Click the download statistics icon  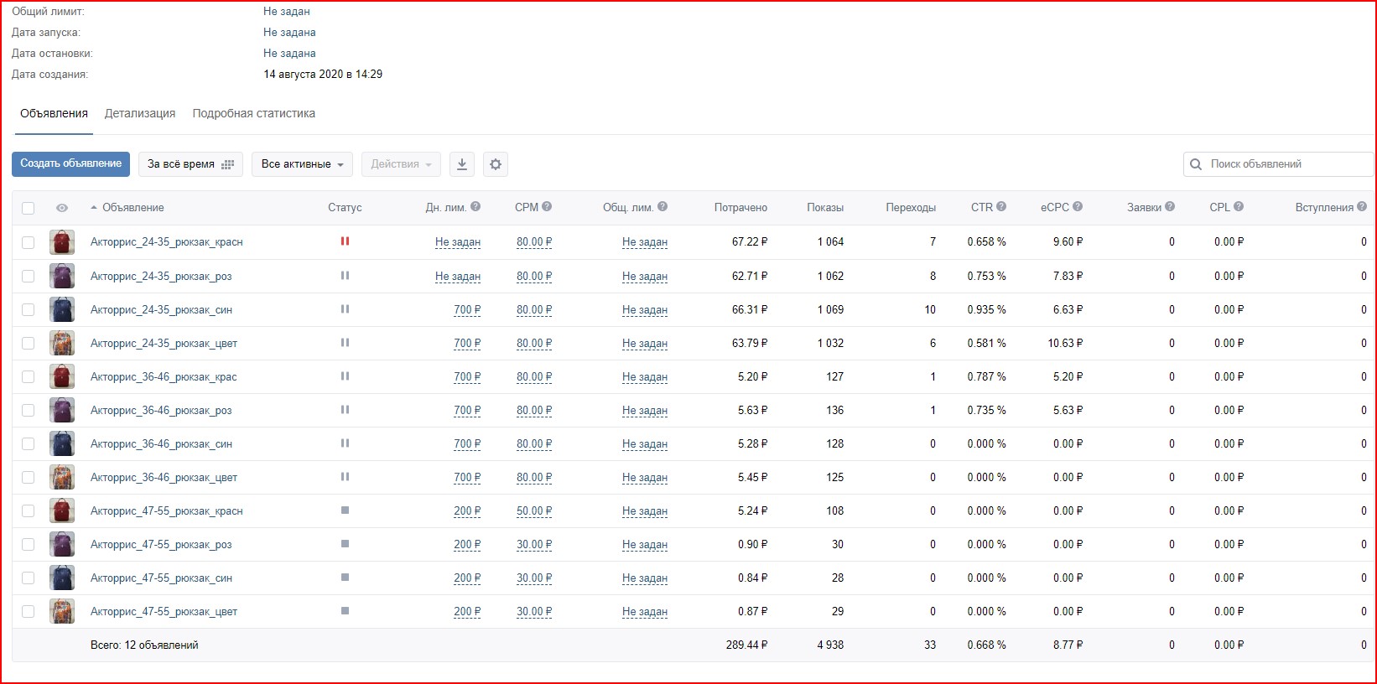[x=461, y=164]
